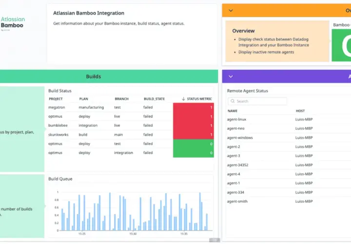Click red status cell for megatron
The height and width of the screenshot is (244, 351).
(194, 107)
